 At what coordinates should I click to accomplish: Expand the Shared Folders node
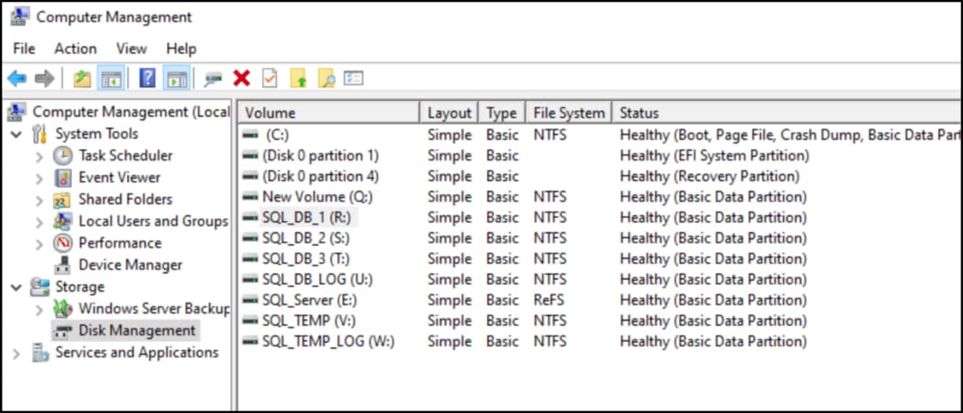(39, 199)
